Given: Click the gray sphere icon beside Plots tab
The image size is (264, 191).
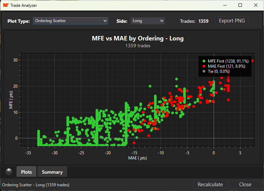Looking at the screenshot, I should pyautogui.click(x=9, y=172).
